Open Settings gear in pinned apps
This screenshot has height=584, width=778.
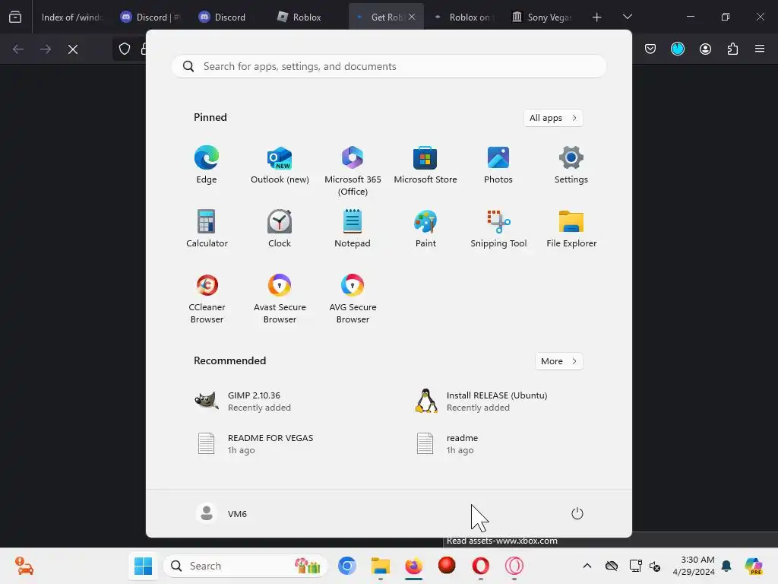[x=571, y=165]
